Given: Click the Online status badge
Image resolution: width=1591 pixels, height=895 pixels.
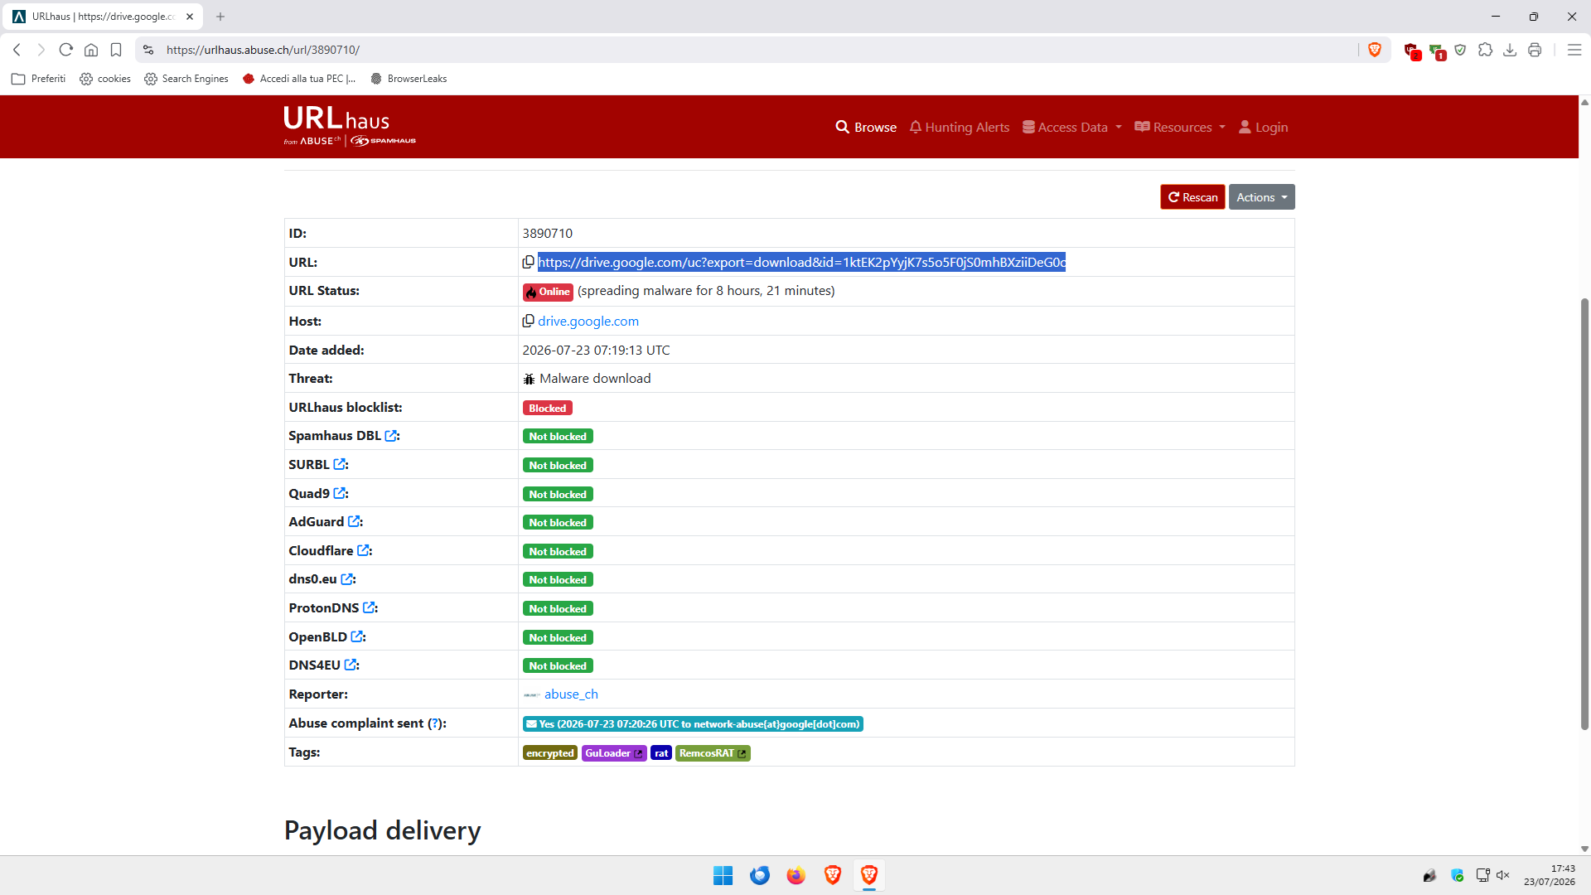Looking at the screenshot, I should point(548,292).
